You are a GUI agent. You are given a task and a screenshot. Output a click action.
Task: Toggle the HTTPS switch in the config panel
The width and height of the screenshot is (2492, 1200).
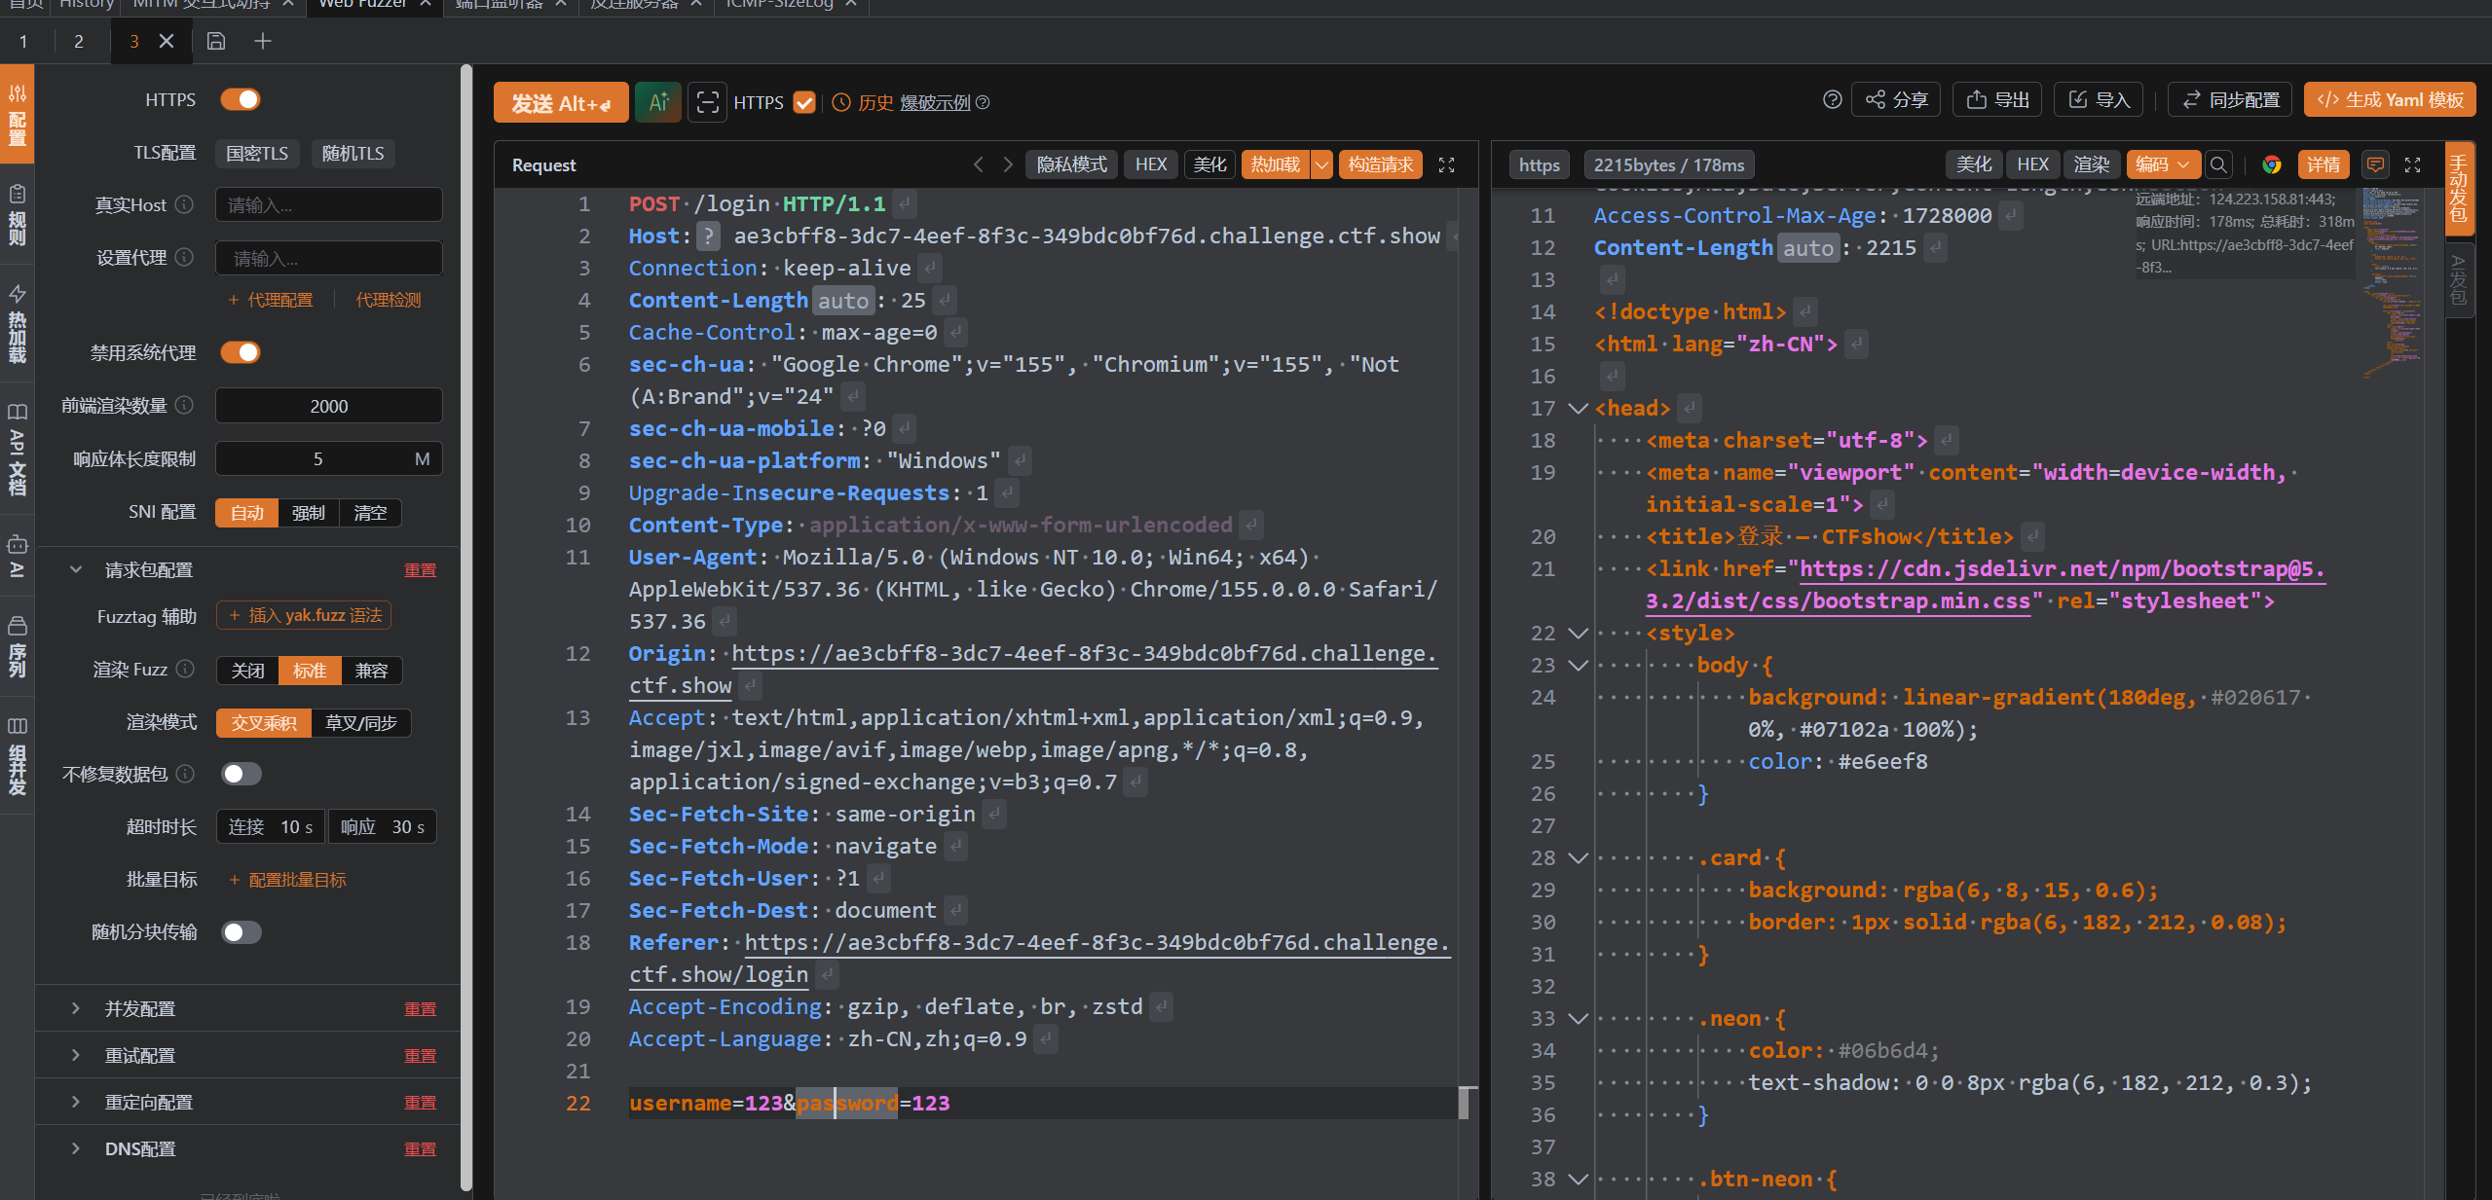point(241,99)
